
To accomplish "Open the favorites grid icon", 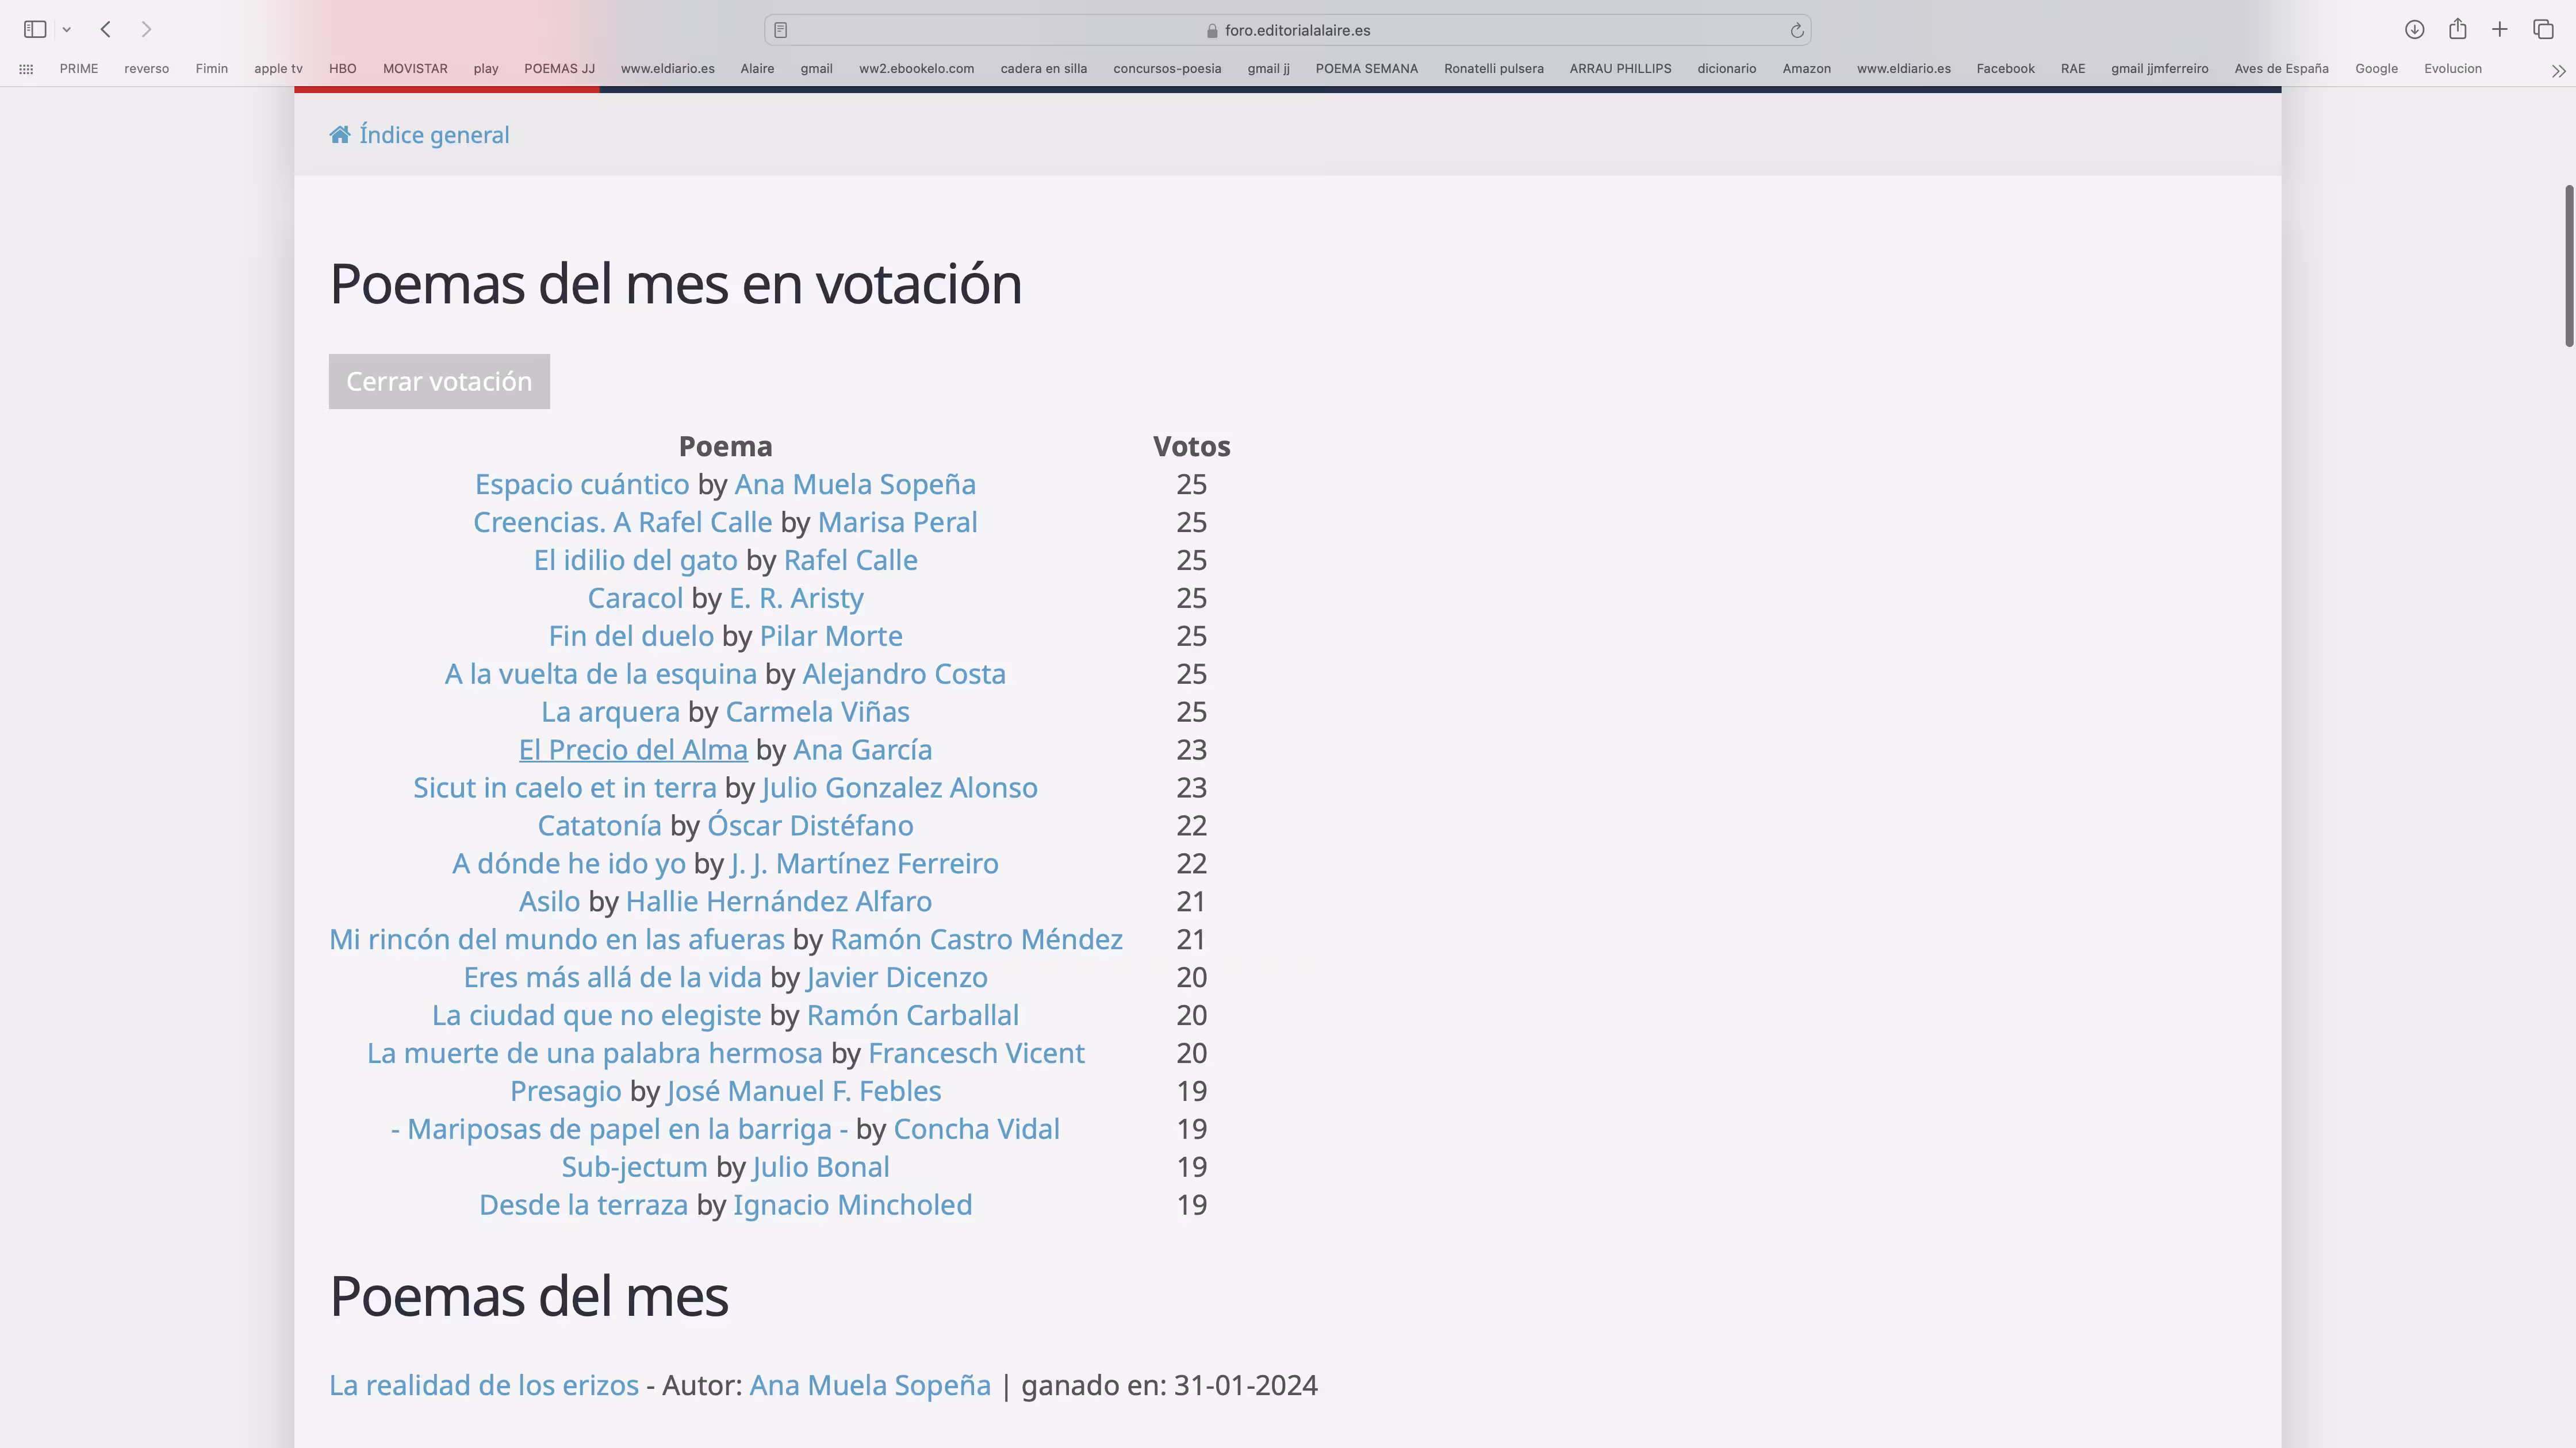I will [27, 69].
